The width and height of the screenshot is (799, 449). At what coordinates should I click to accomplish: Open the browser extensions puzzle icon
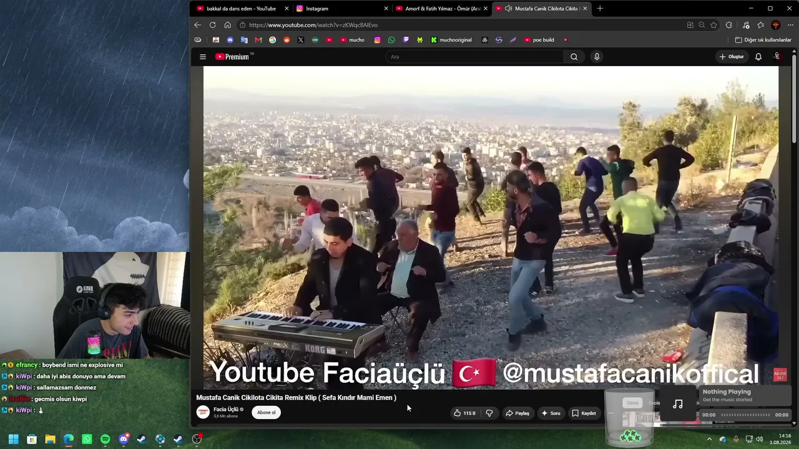click(x=728, y=25)
